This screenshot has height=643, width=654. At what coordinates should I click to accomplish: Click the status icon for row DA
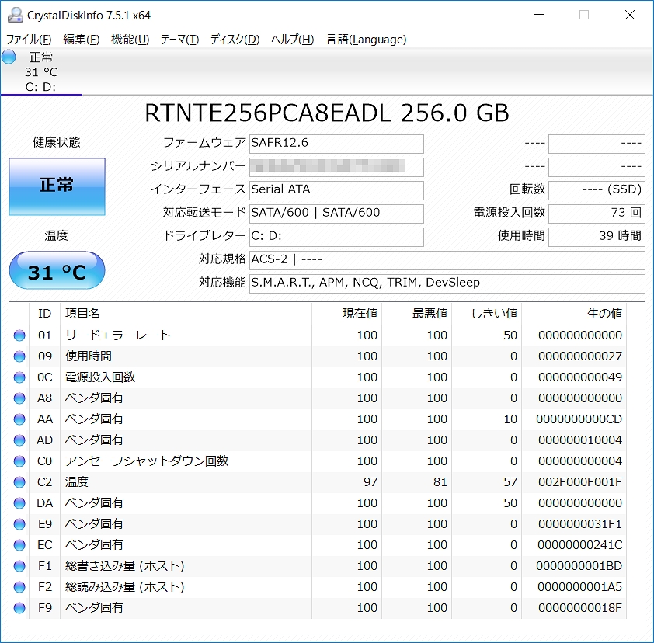click(x=19, y=503)
